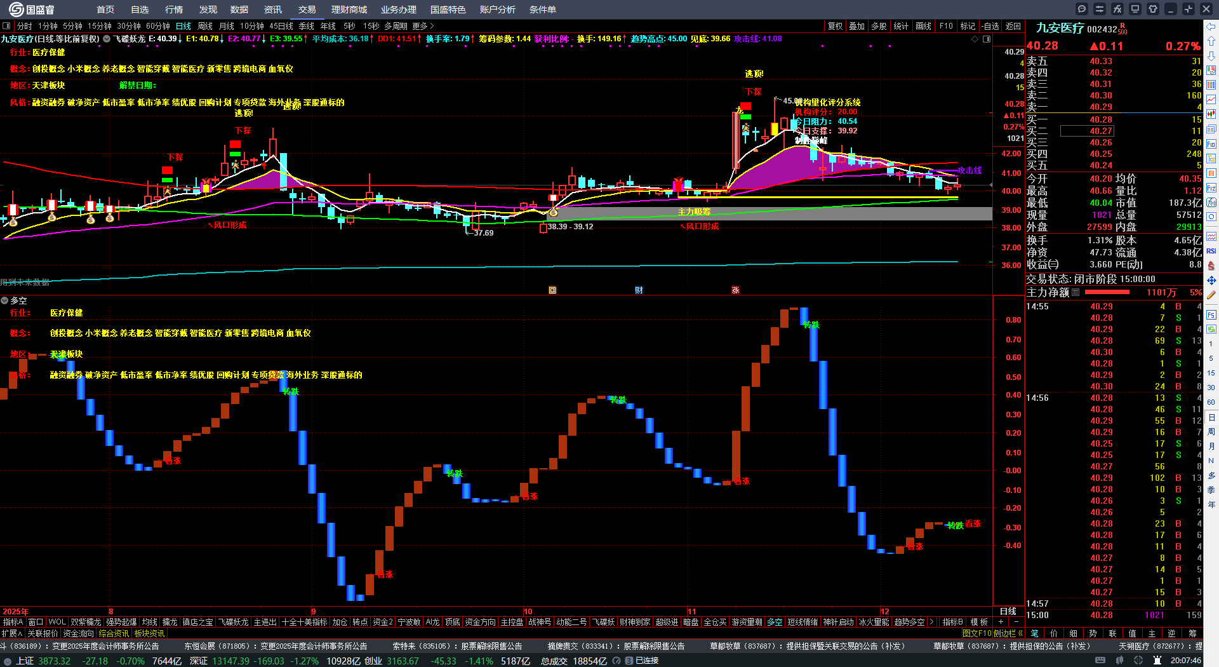Switch to the 周线 weekly period tab

205,26
